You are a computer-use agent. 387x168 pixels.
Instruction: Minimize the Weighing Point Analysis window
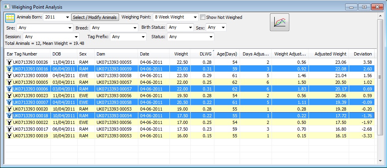[x=351, y=7]
